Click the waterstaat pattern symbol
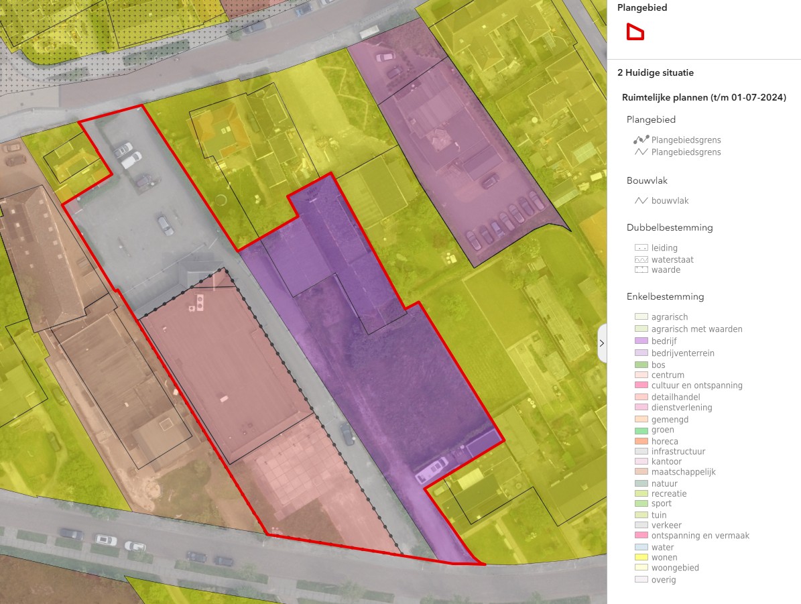Image resolution: width=801 pixels, height=604 pixels. click(641, 259)
